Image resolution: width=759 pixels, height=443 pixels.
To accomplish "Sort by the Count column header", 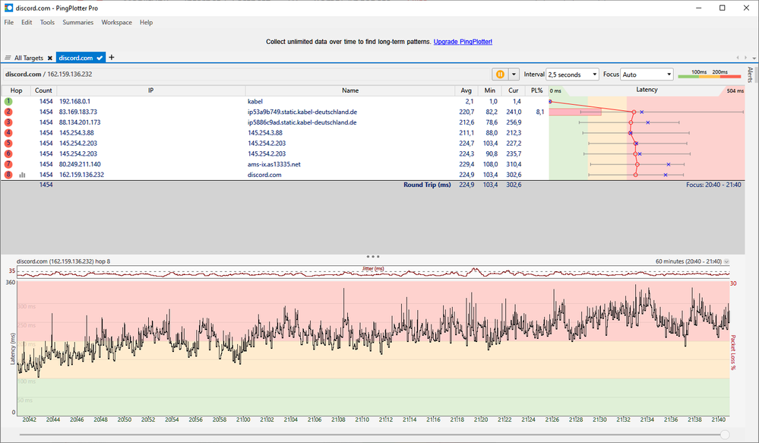I will tap(43, 90).
